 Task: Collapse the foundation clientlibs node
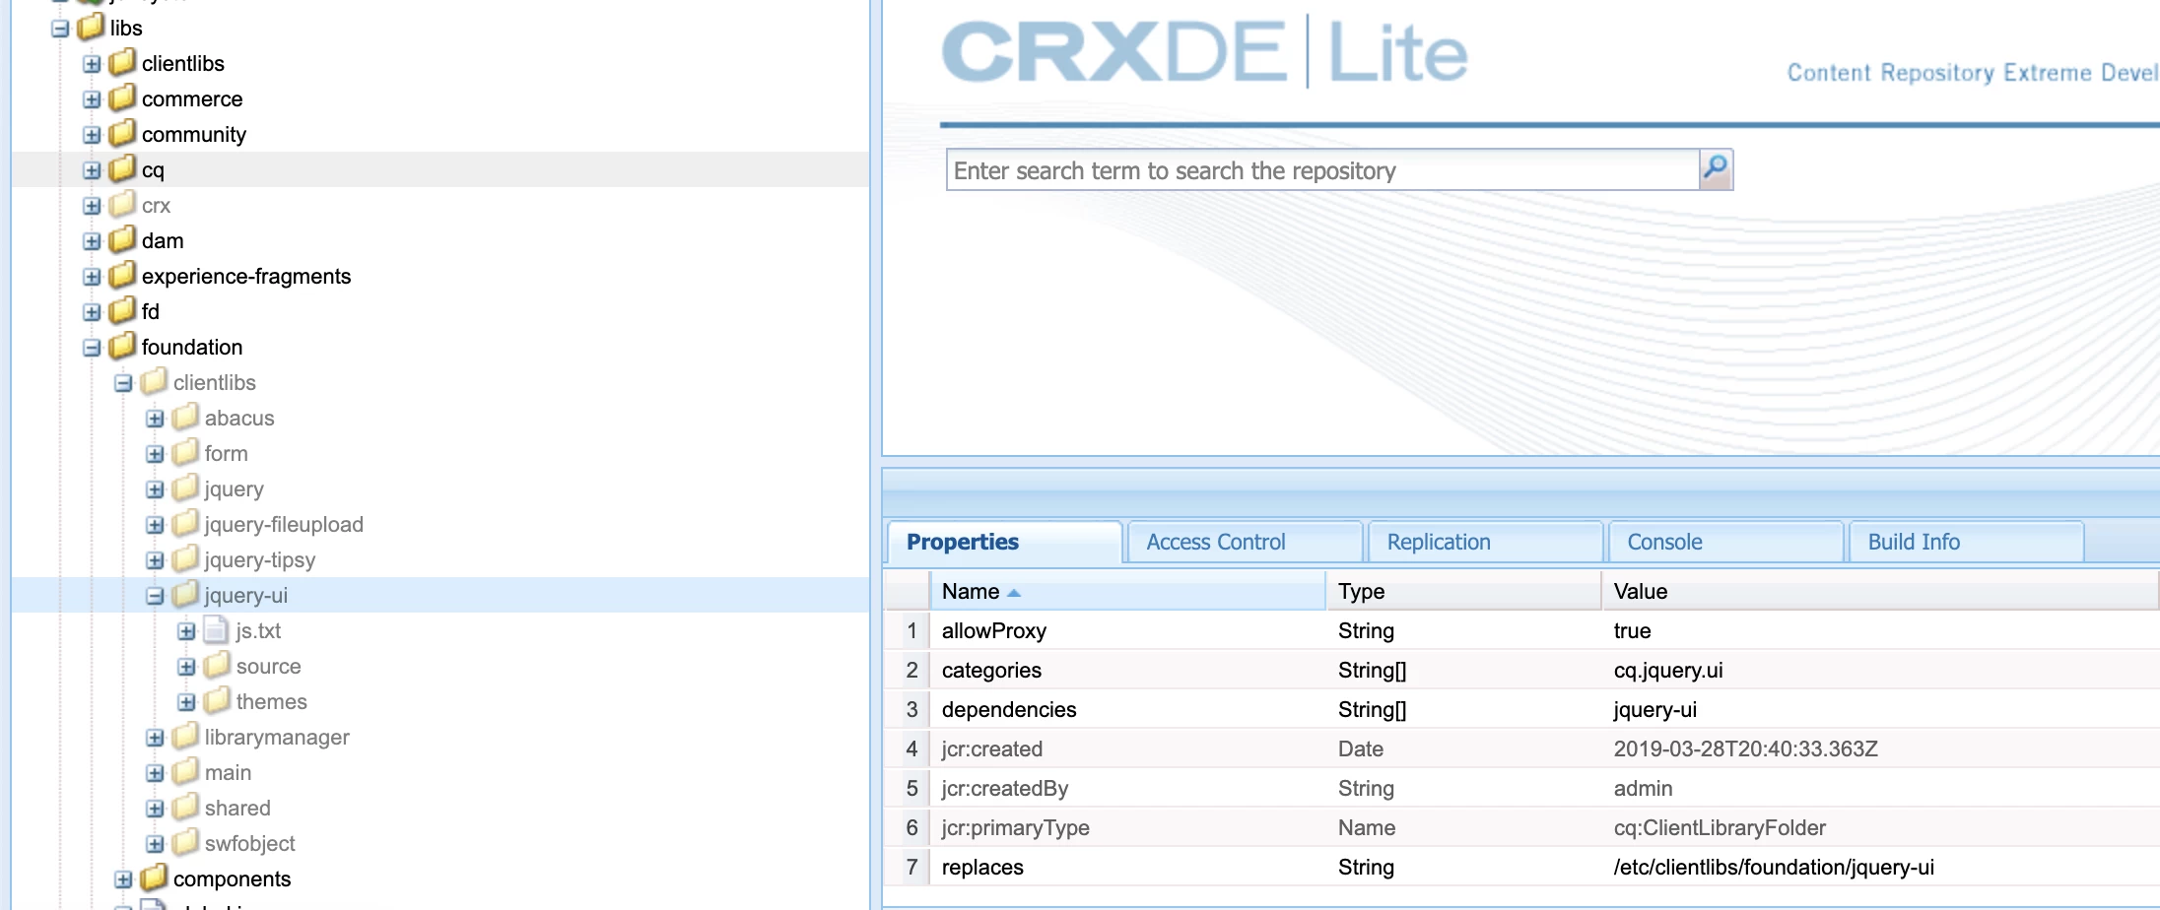[123, 383]
